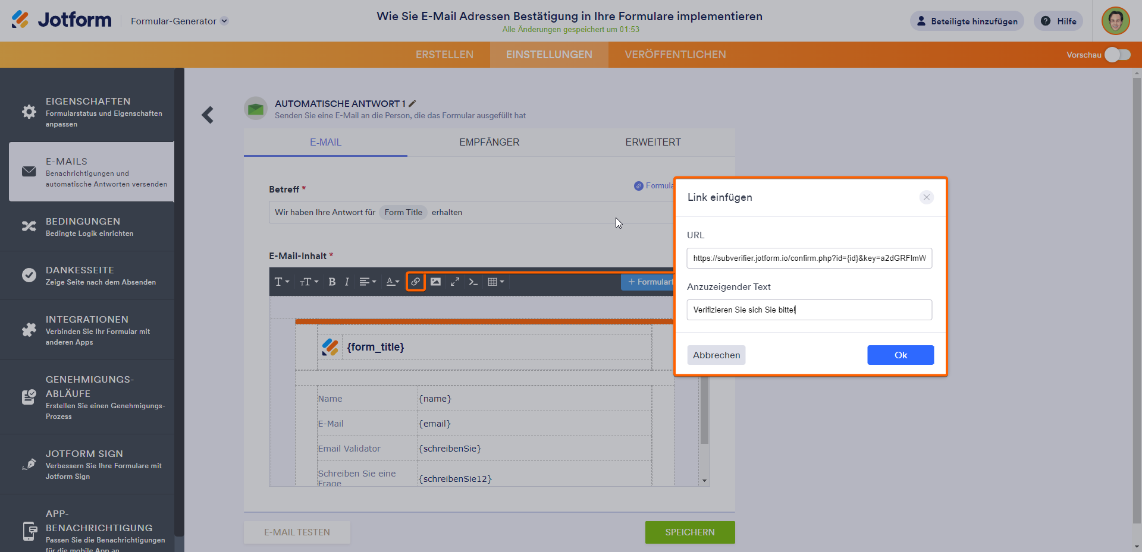Toggle italic formatting in email editor
This screenshot has height=552, width=1142.
pyautogui.click(x=347, y=282)
